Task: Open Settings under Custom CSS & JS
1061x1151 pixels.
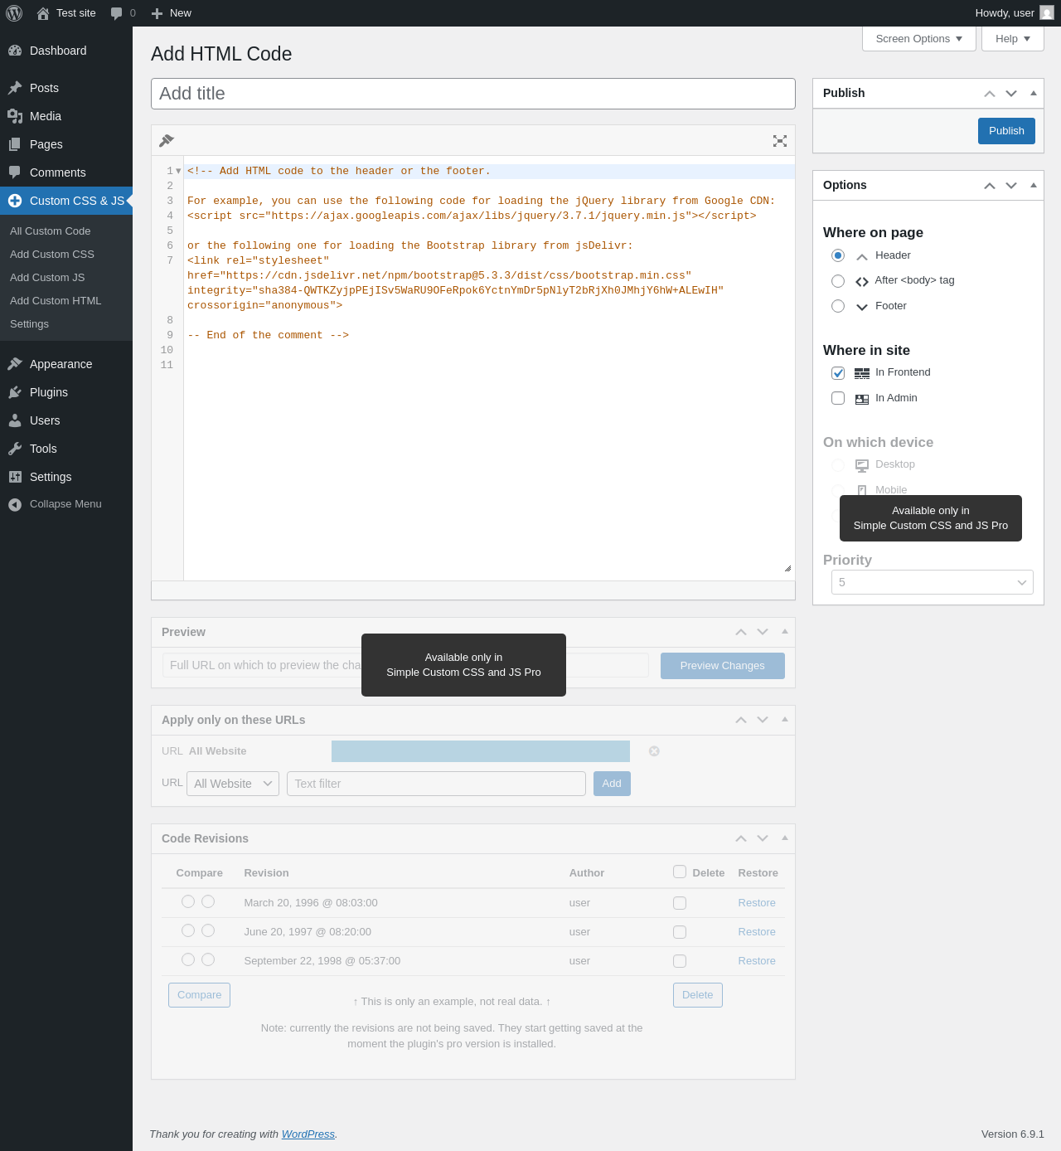Action: pyautogui.click(x=29, y=324)
